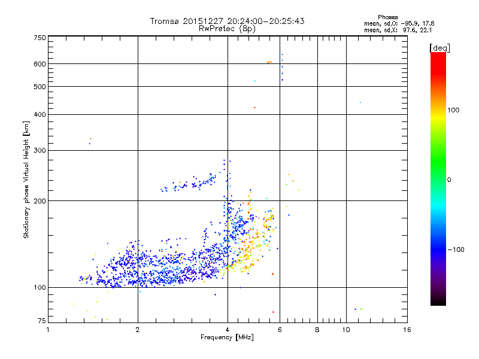Click the x-axis tick label '2'

point(138,330)
